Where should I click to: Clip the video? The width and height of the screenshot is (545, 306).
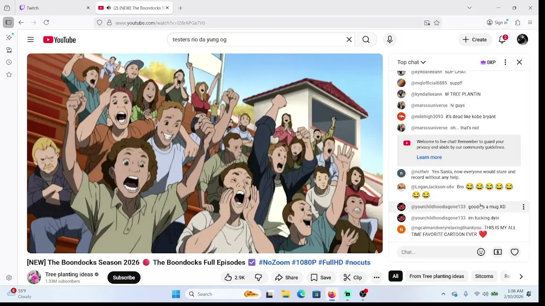(353, 278)
